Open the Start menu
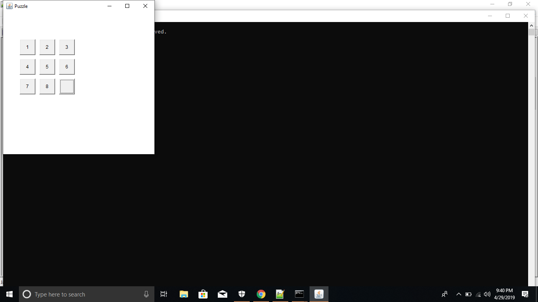Screen dimensions: 538x302 [9, 294]
